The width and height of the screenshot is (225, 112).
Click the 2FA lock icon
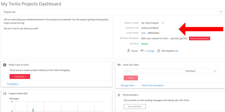(159, 51)
